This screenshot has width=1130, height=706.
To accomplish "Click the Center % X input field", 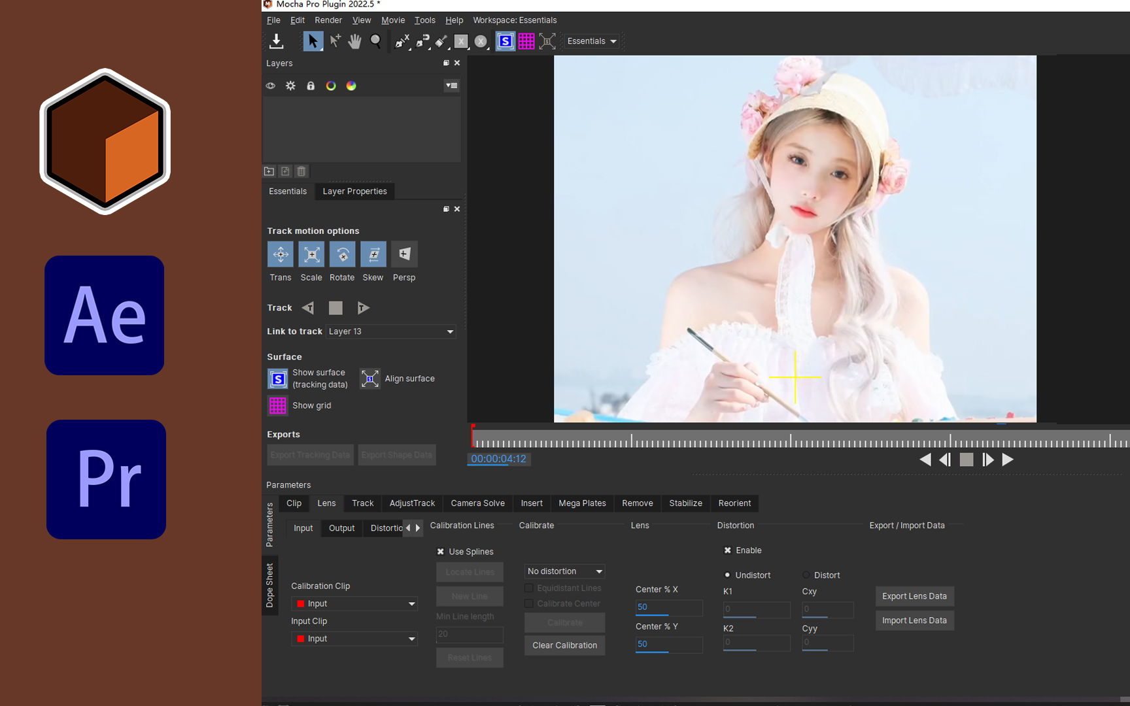I will tap(668, 607).
